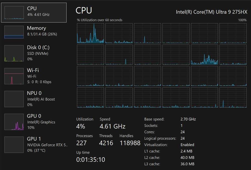Click the "% Utilization over 60 seconds" label
Image resolution: width=251 pixels, height=170 pixels.
[100, 20]
